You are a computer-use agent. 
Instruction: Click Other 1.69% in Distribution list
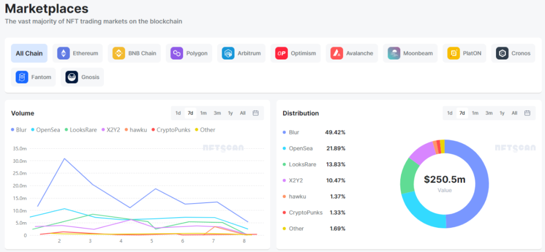tap(314, 228)
